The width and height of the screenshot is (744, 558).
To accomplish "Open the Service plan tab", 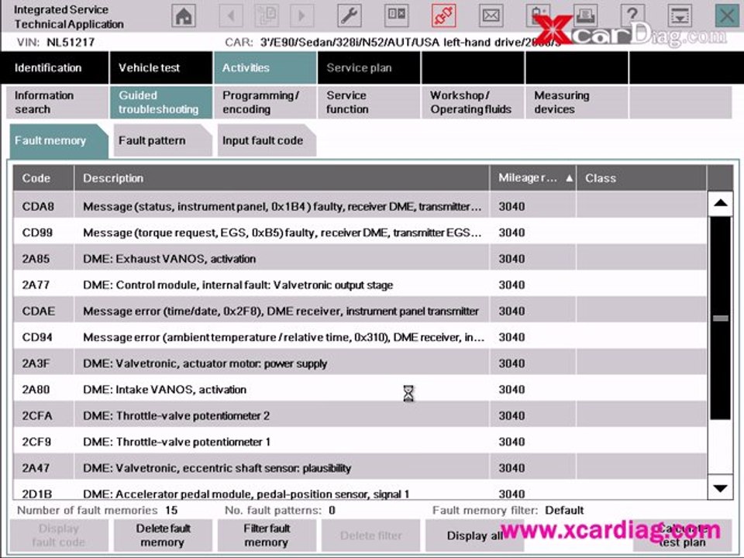I will coord(369,68).
